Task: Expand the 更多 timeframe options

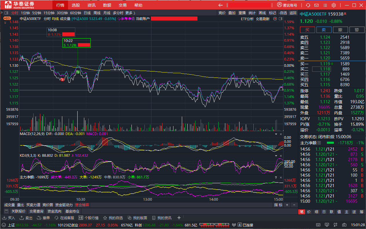Action: pyautogui.click(x=130, y=13)
